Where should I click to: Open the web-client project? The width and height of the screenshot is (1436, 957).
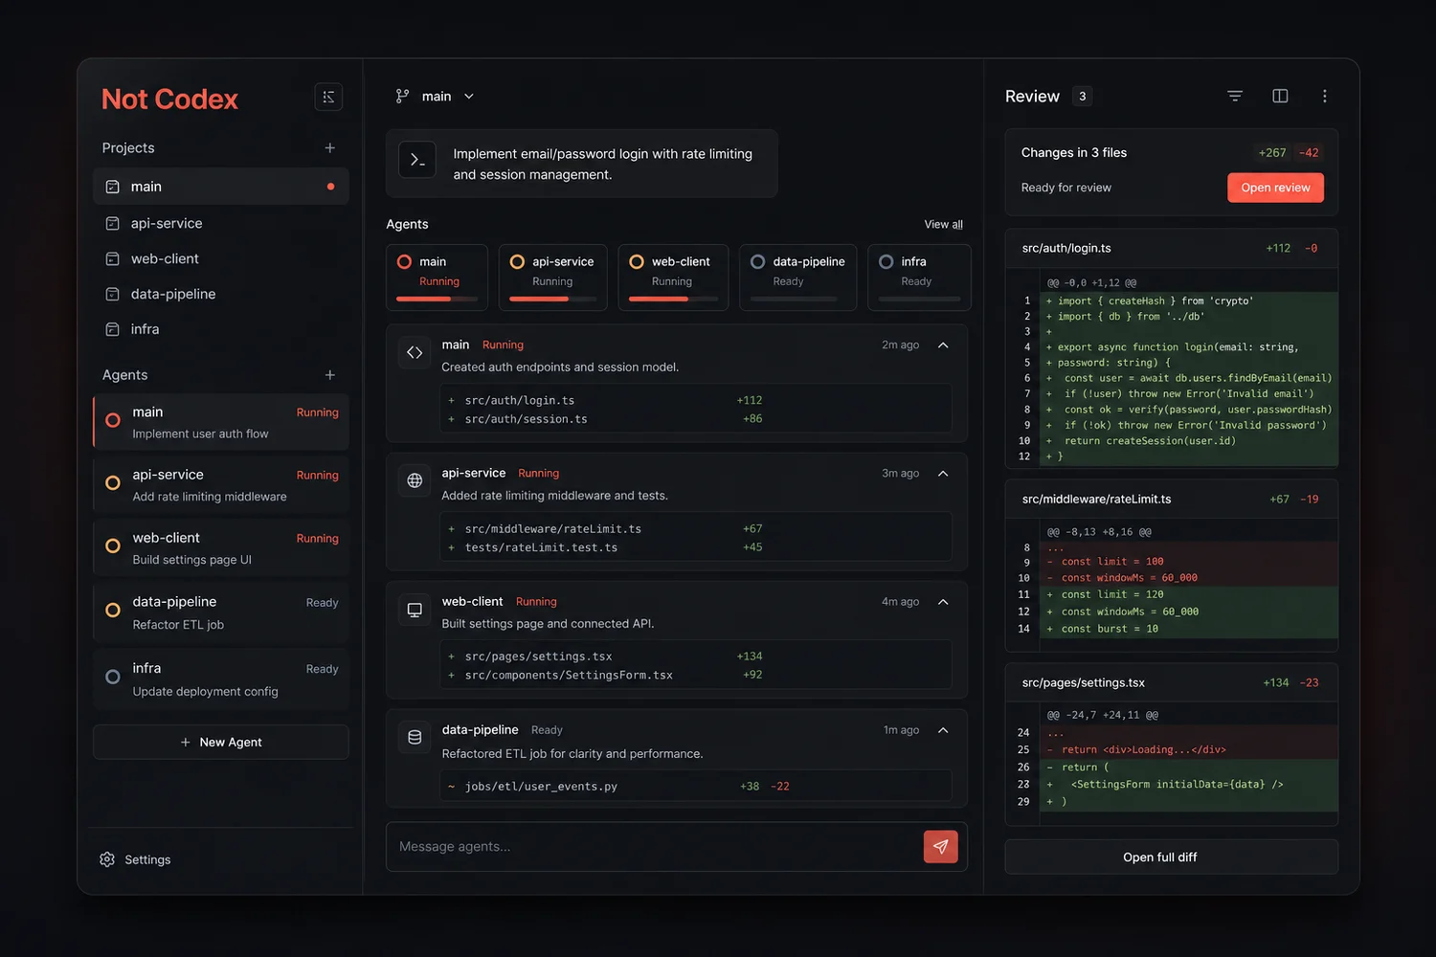pyautogui.click(x=221, y=258)
